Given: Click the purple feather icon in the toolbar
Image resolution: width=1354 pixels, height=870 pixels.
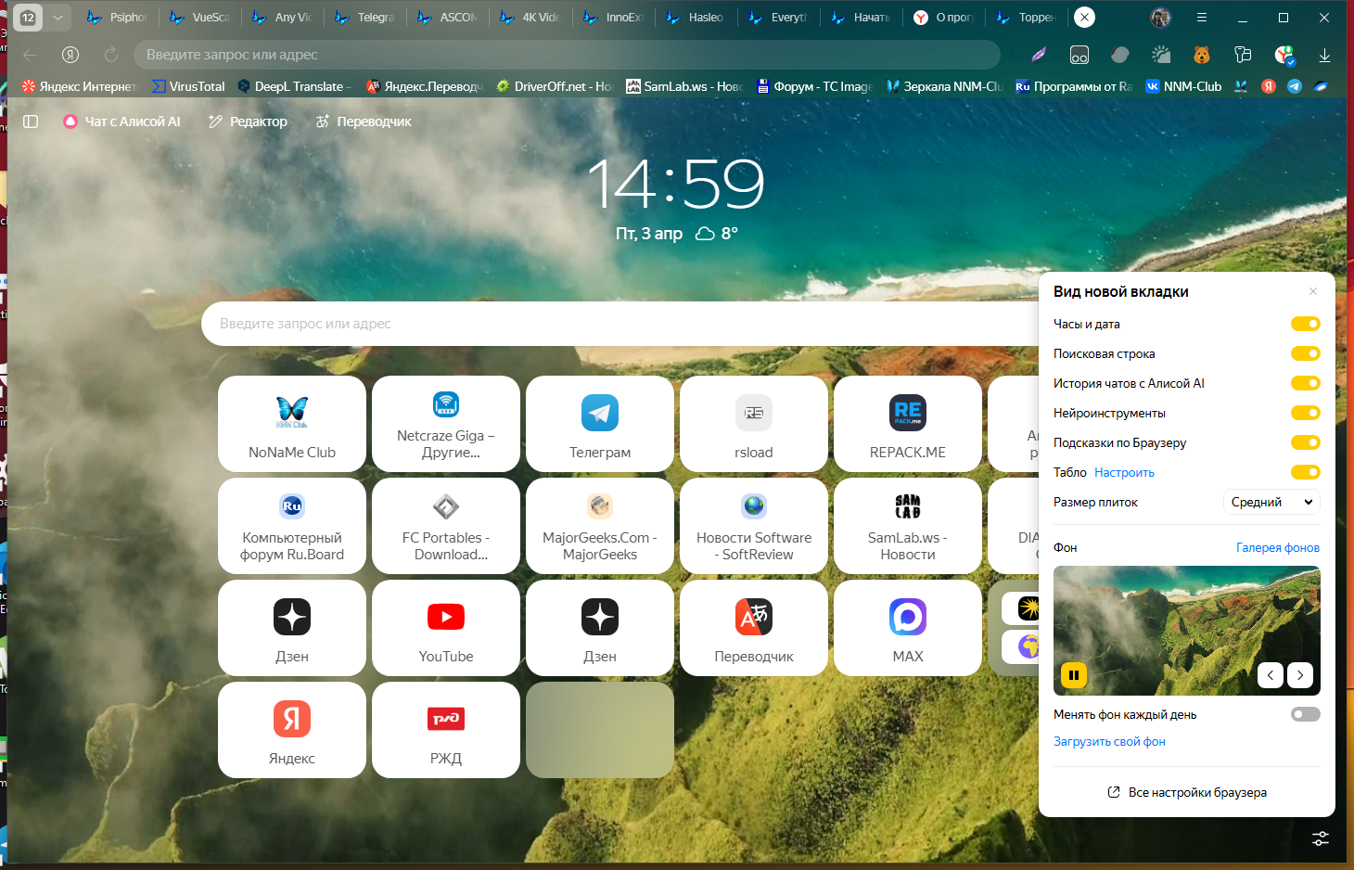Looking at the screenshot, I should (1039, 55).
